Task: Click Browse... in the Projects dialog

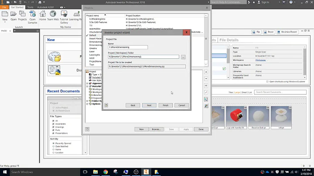Action: (x=157, y=129)
